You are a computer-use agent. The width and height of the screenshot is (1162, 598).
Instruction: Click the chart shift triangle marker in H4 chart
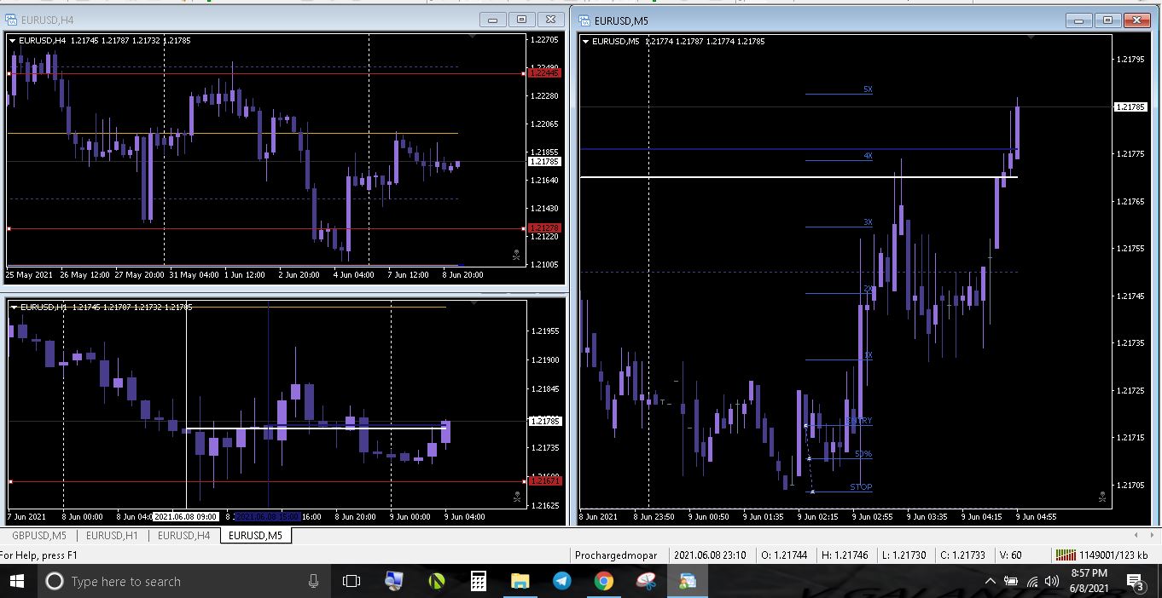click(x=472, y=37)
